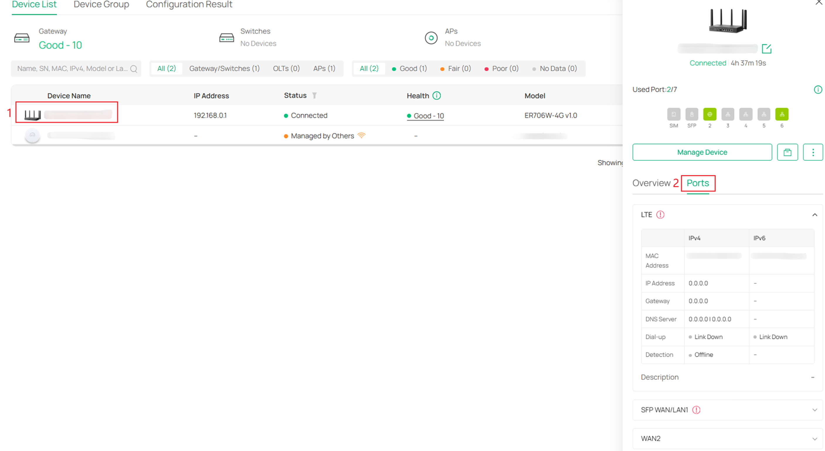Screen dimensions: 825x451
Task: Filter by APs (1)
Action: click(x=324, y=69)
